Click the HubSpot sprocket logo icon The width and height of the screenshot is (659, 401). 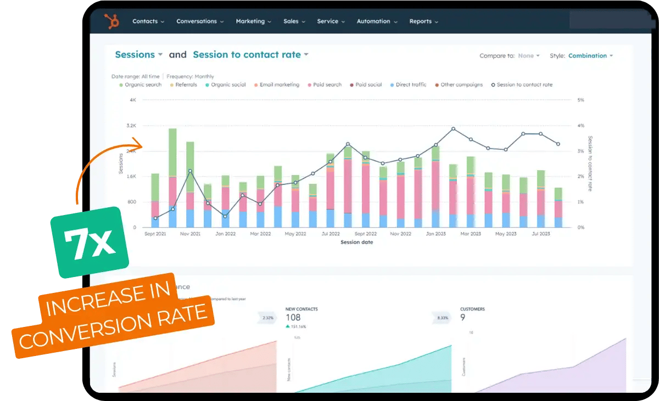click(113, 21)
